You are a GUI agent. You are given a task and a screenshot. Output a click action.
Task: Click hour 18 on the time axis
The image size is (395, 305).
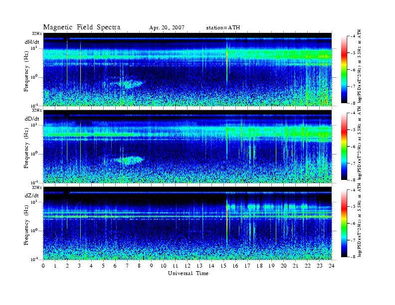259,266
